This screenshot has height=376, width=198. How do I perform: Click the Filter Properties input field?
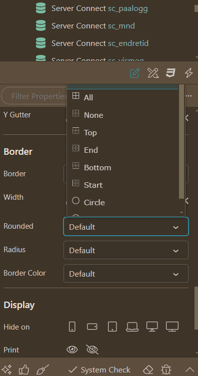(x=34, y=96)
